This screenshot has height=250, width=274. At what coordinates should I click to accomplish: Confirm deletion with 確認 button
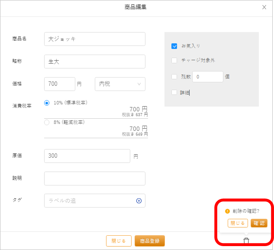tap(259, 223)
